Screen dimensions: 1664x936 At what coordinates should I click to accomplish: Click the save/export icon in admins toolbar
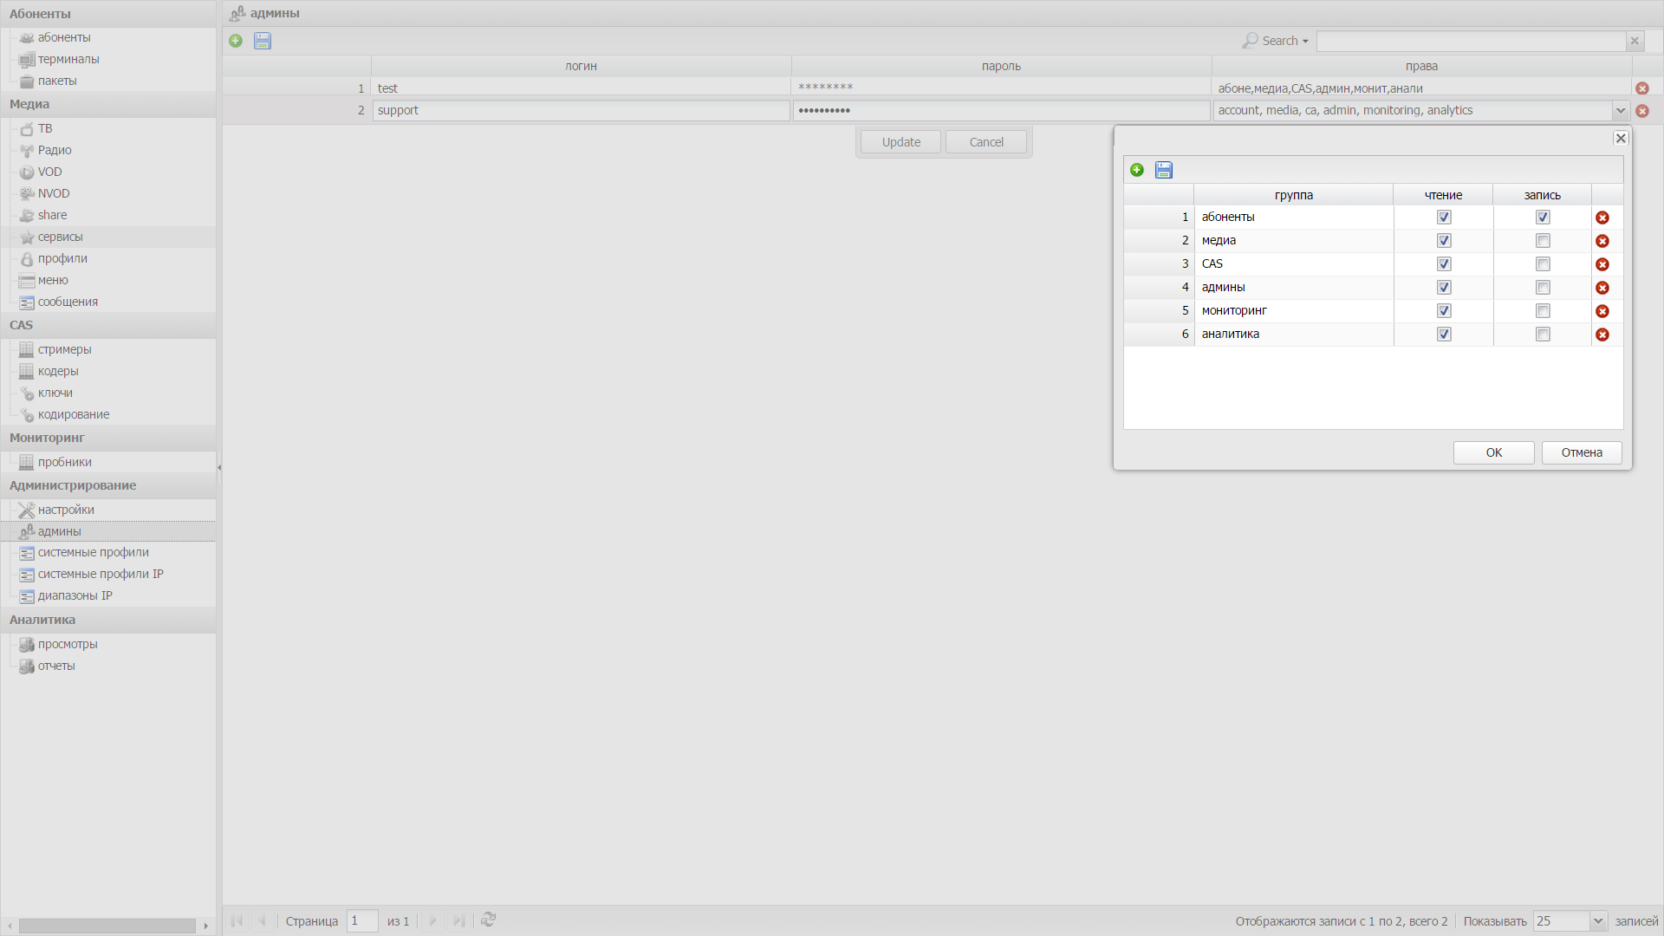263,40
